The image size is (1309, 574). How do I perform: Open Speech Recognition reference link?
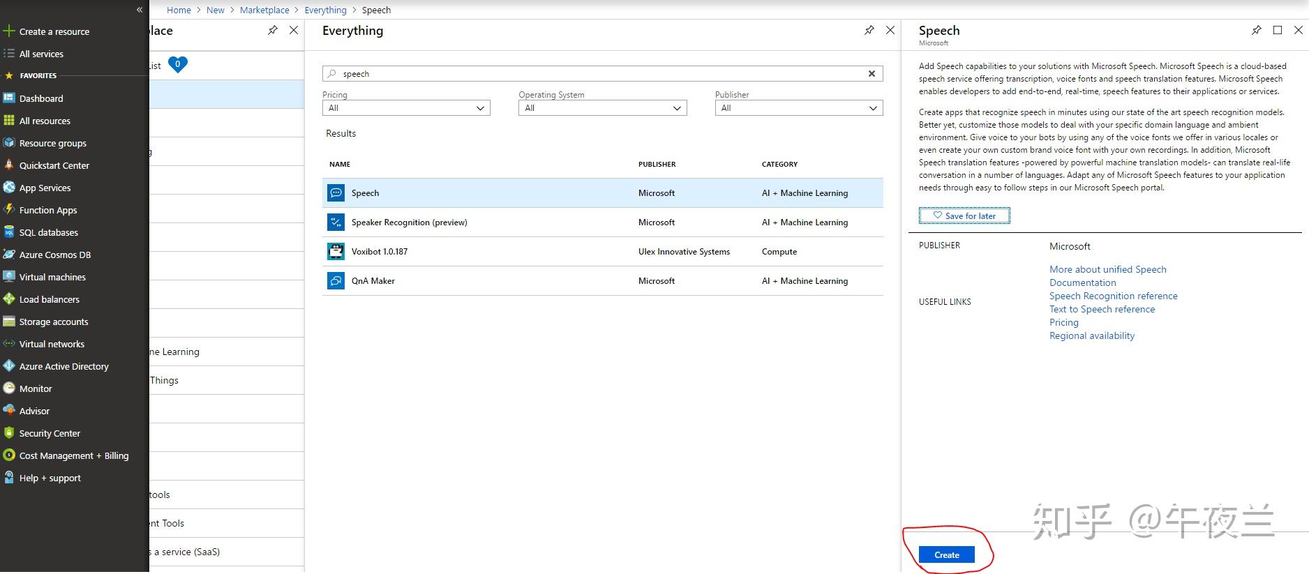coord(1113,296)
